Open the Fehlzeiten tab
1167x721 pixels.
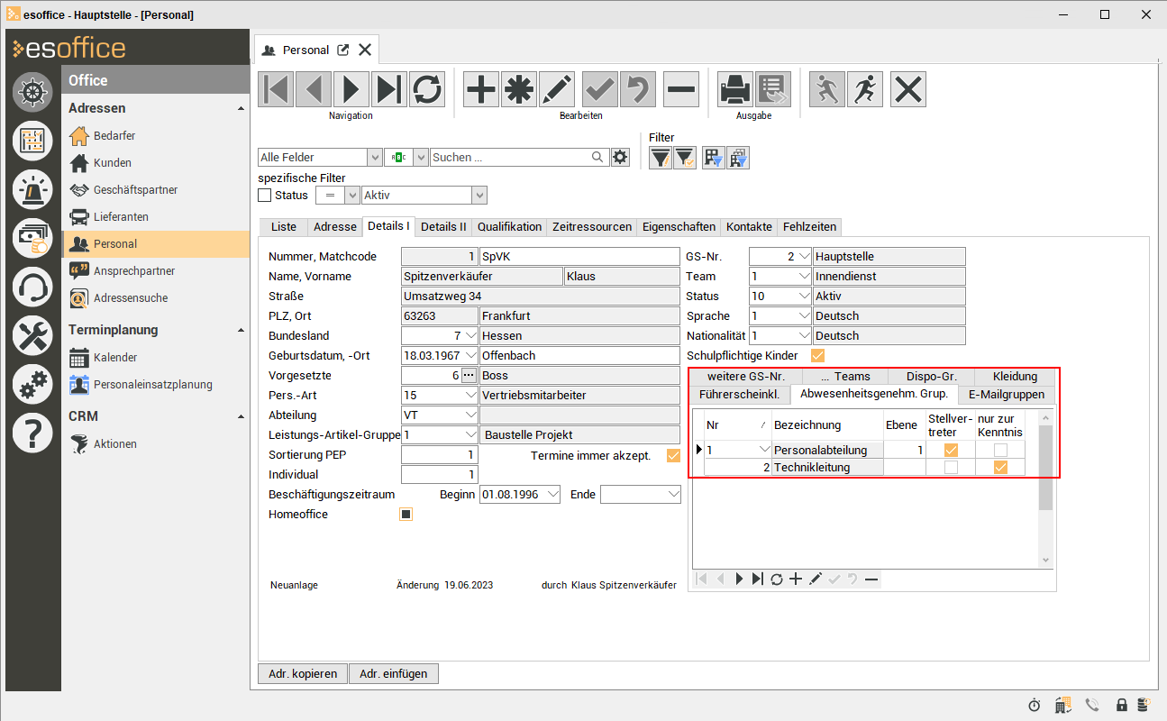click(808, 227)
